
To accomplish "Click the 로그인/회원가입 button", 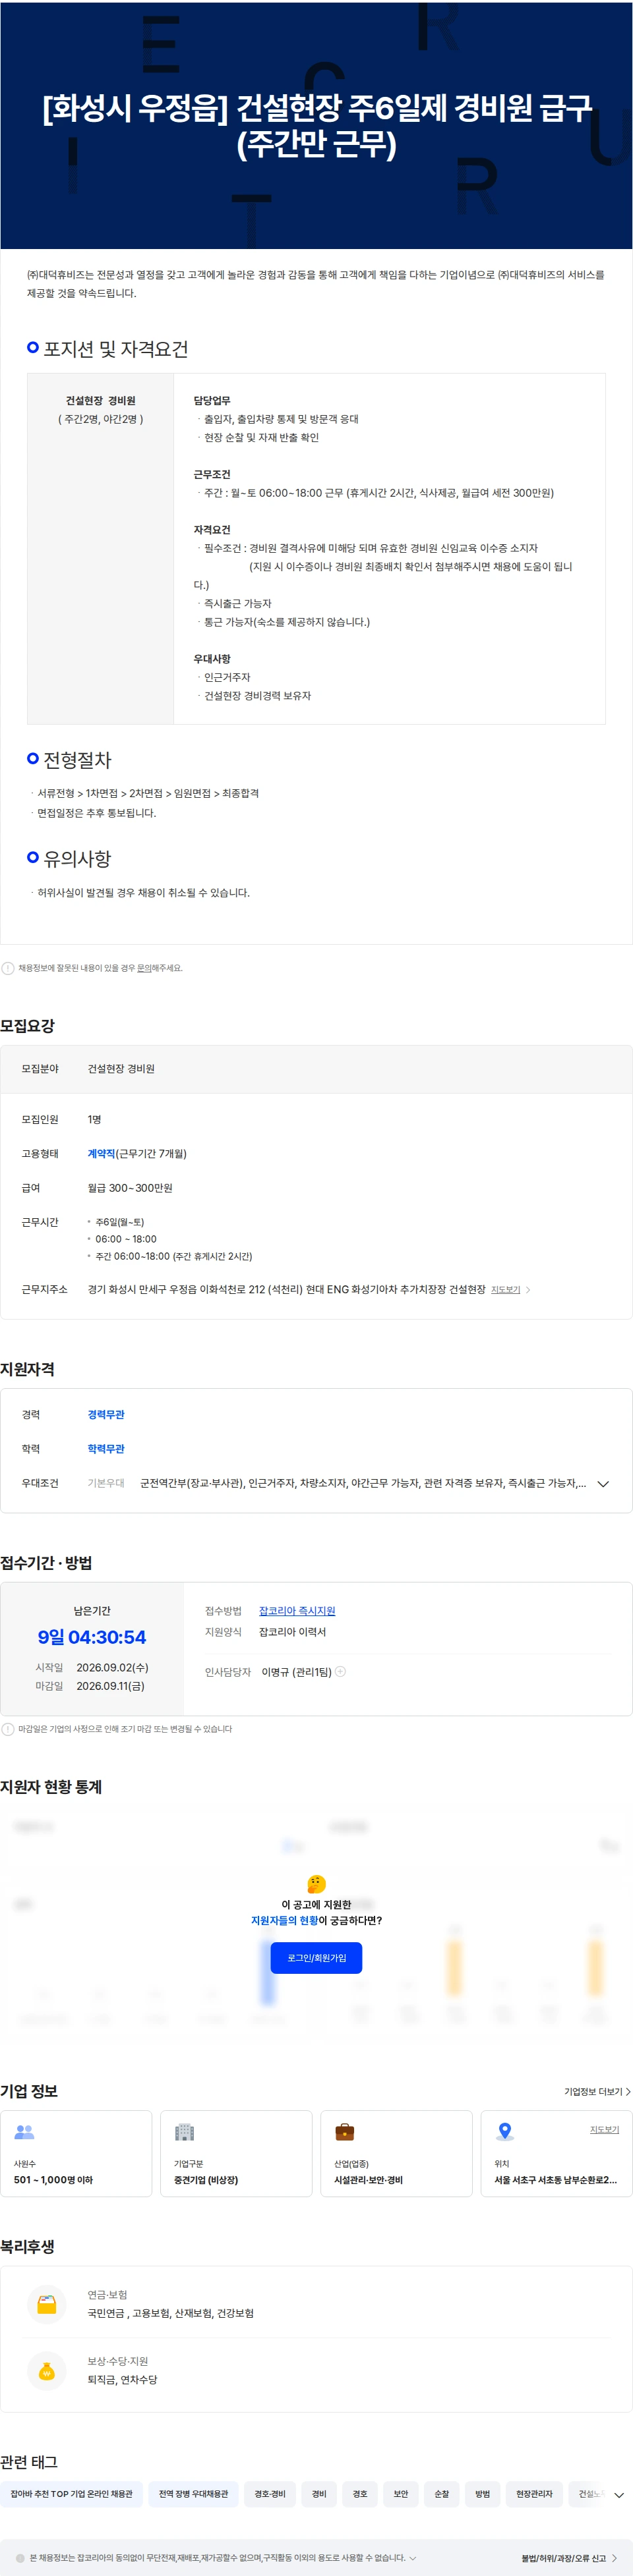I will (316, 1958).
